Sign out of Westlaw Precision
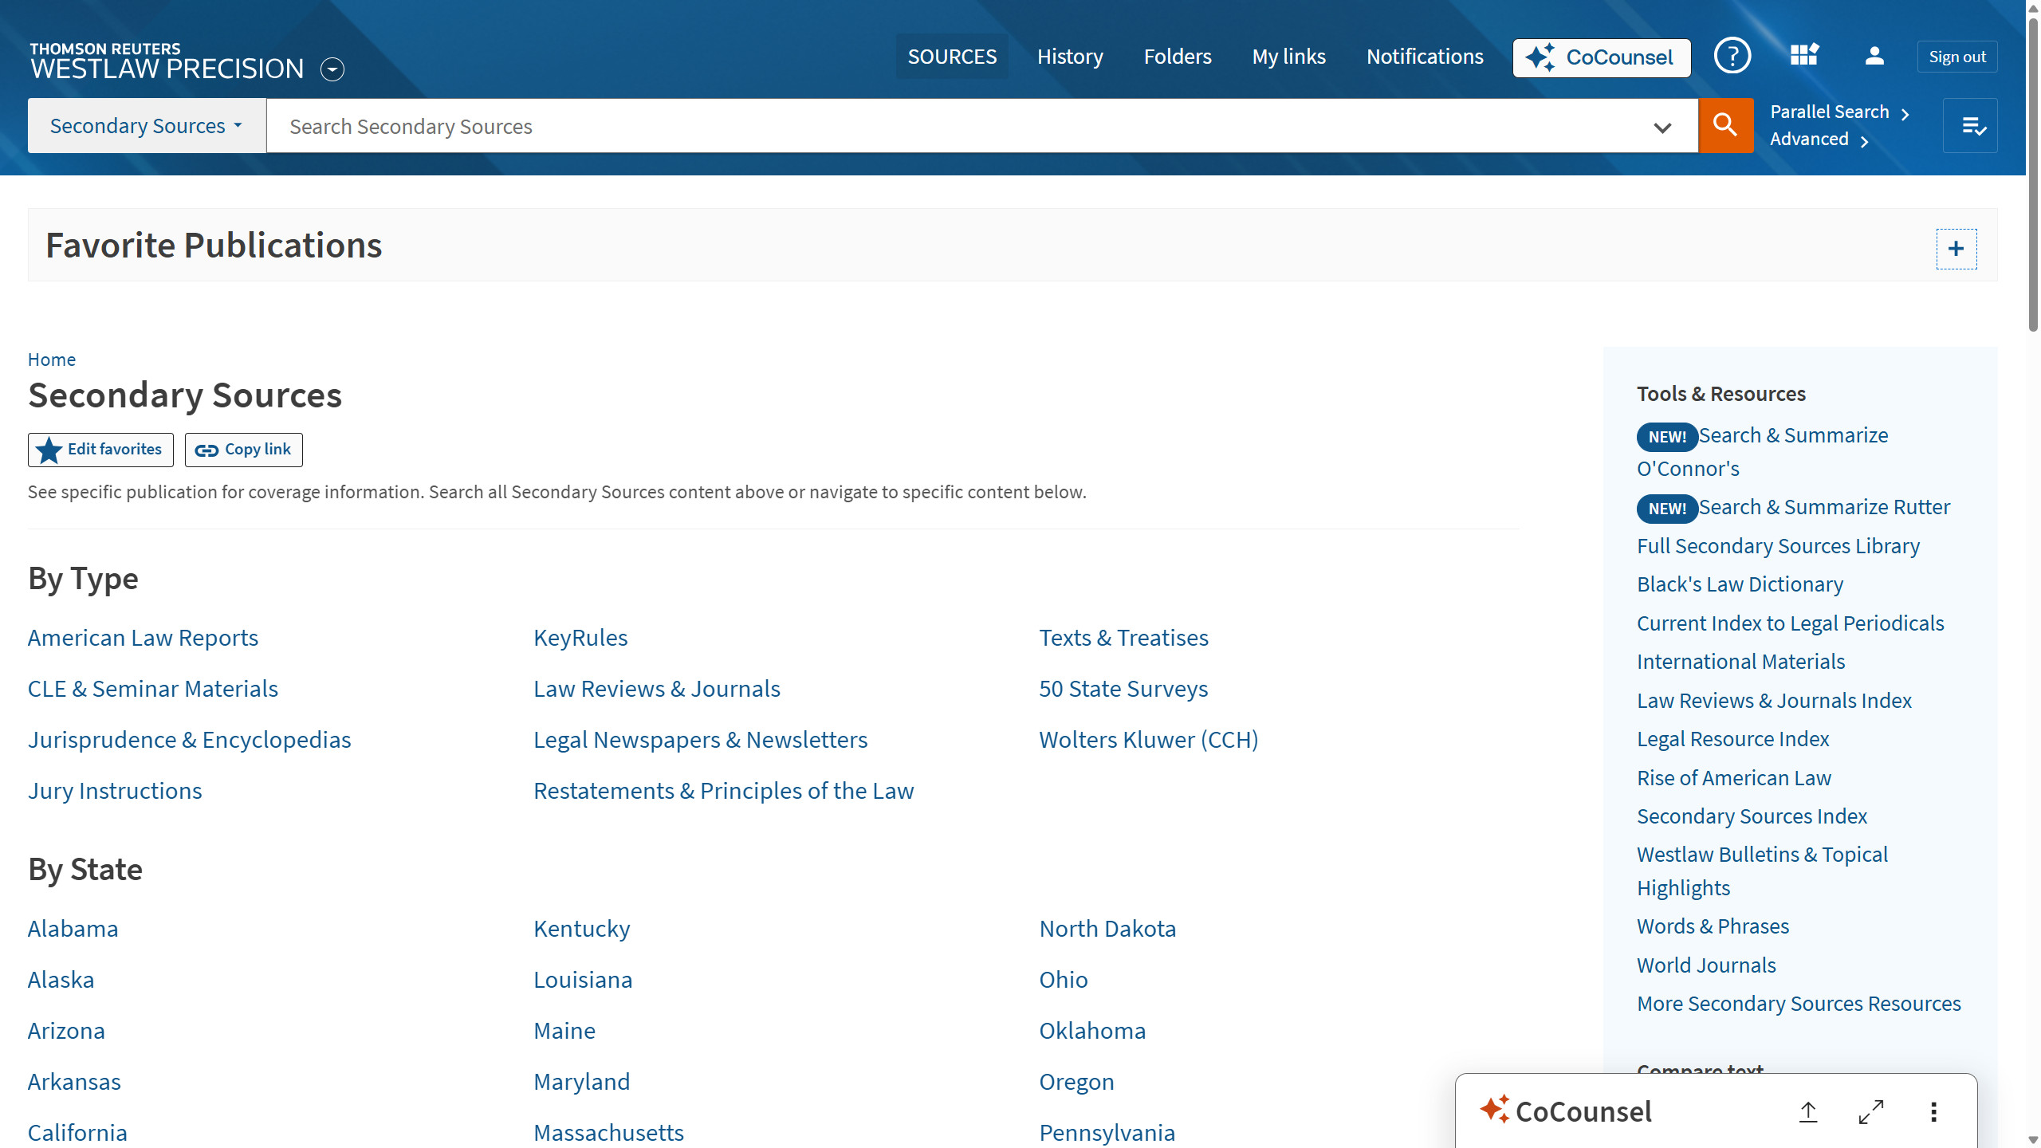 tap(1956, 56)
